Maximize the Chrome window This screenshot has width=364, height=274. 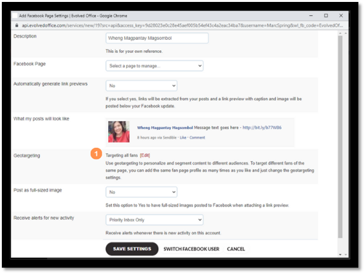[326, 15]
